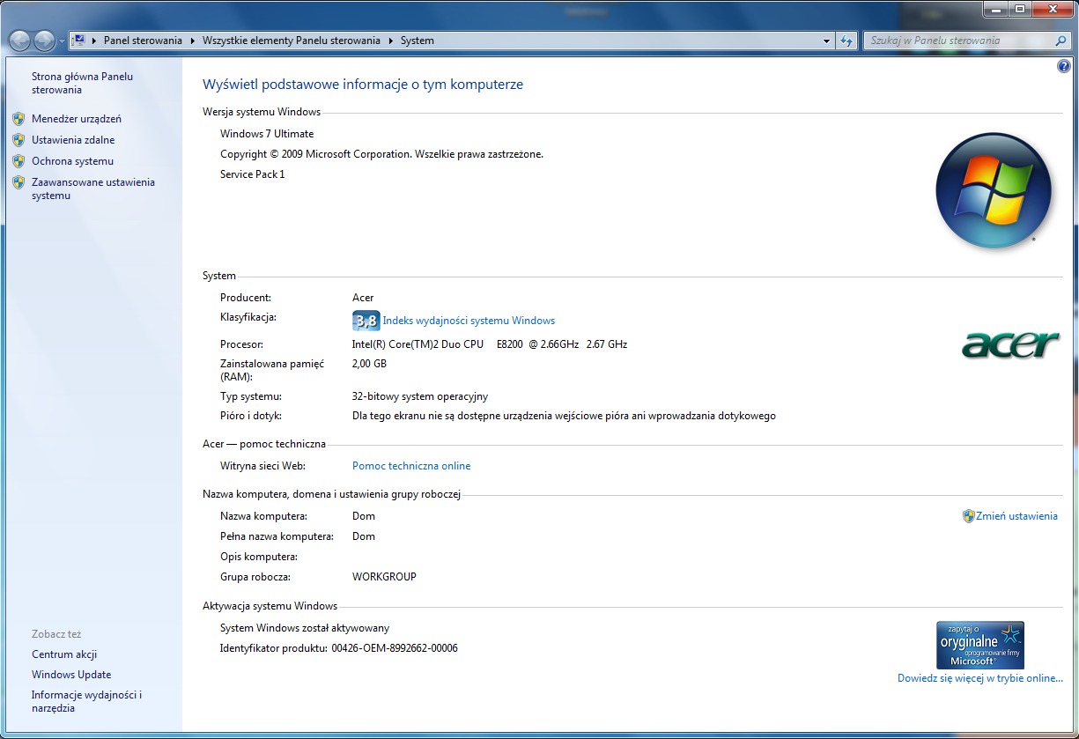Click Service Pack 1 text
1079x739 pixels.
coord(253,174)
